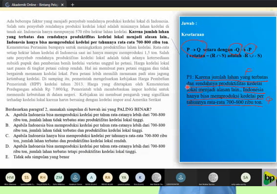Click the 'P1: Karena jumlah lahan' statement
This screenshot has width=277, height=194.
click(227, 89)
